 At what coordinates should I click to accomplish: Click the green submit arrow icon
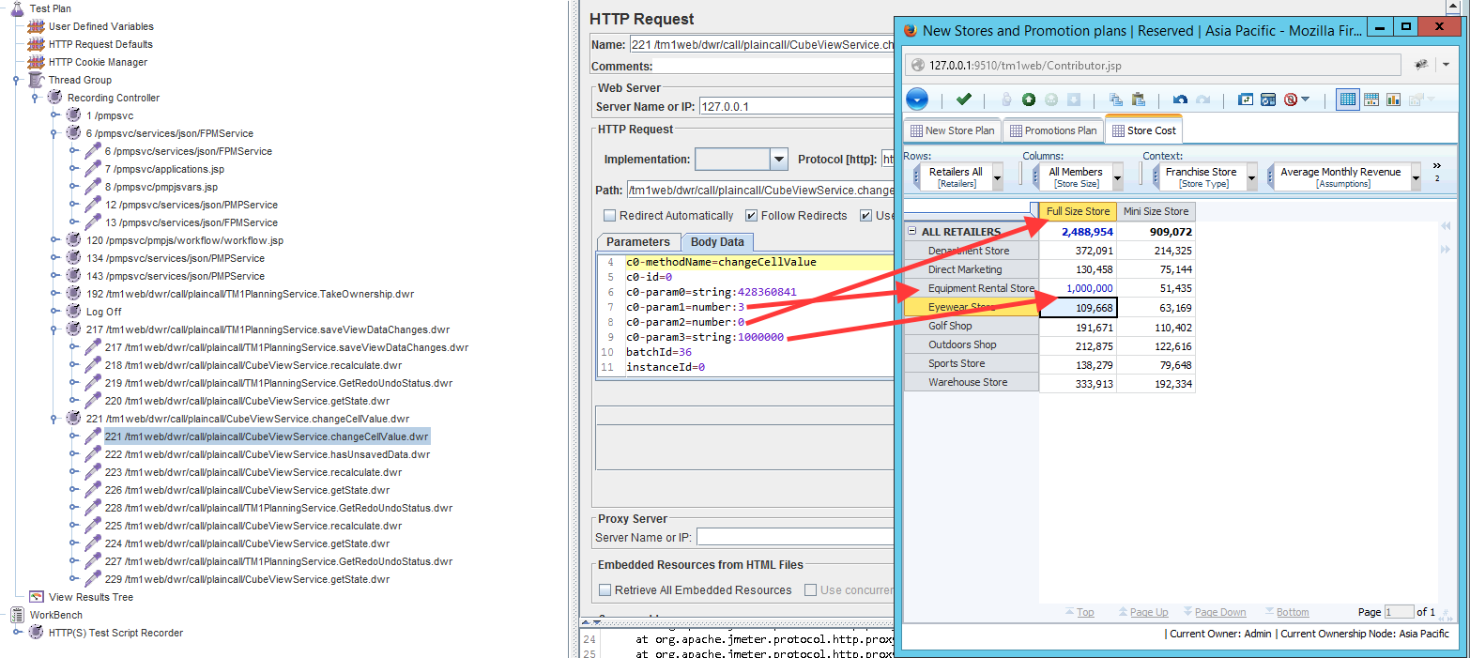click(1029, 99)
